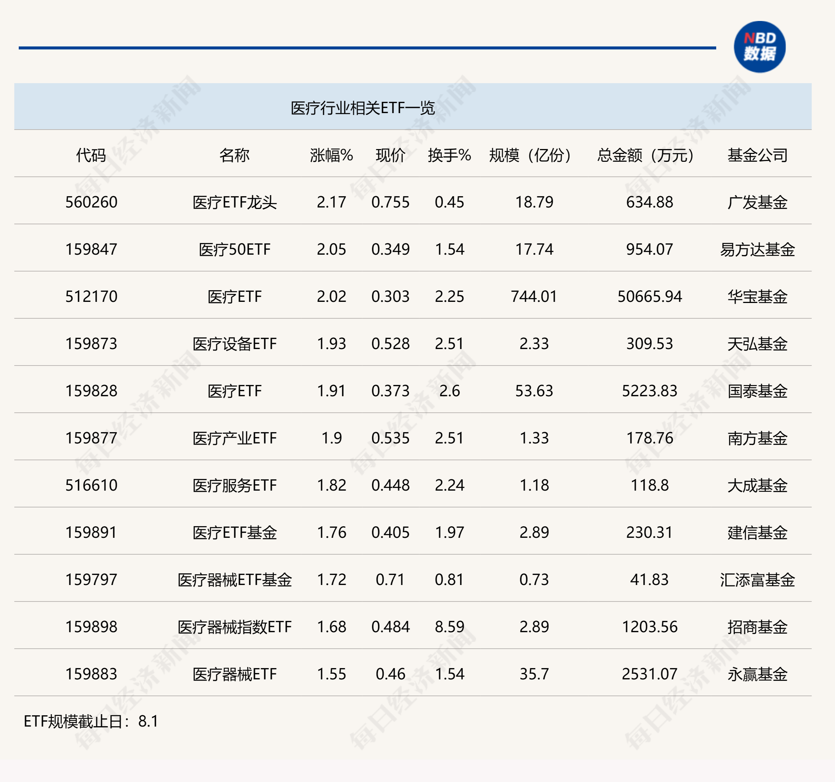This screenshot has width=835, height=782.
Task: Select code 159883
Action: point(91,674)
